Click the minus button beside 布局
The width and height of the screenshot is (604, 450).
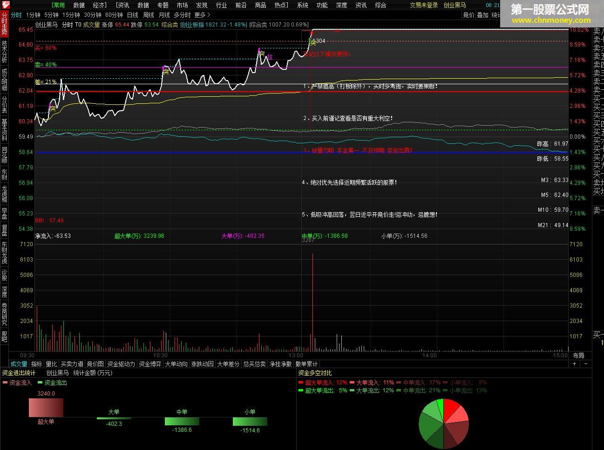click(x=586, y=364)
